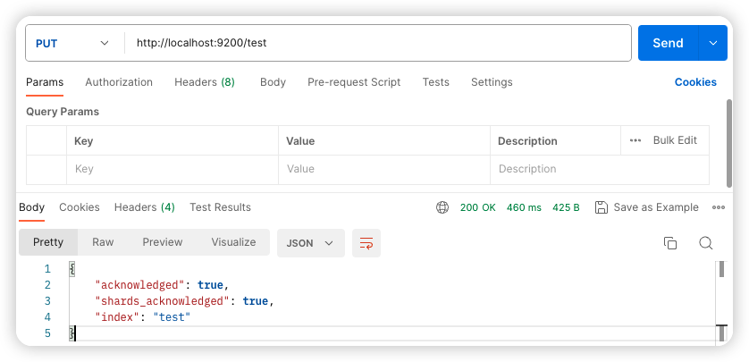The width and height of the screenshot is (749, 362).
Task: Expand the Send button dropdown arrow
Action: coord(713,43)
